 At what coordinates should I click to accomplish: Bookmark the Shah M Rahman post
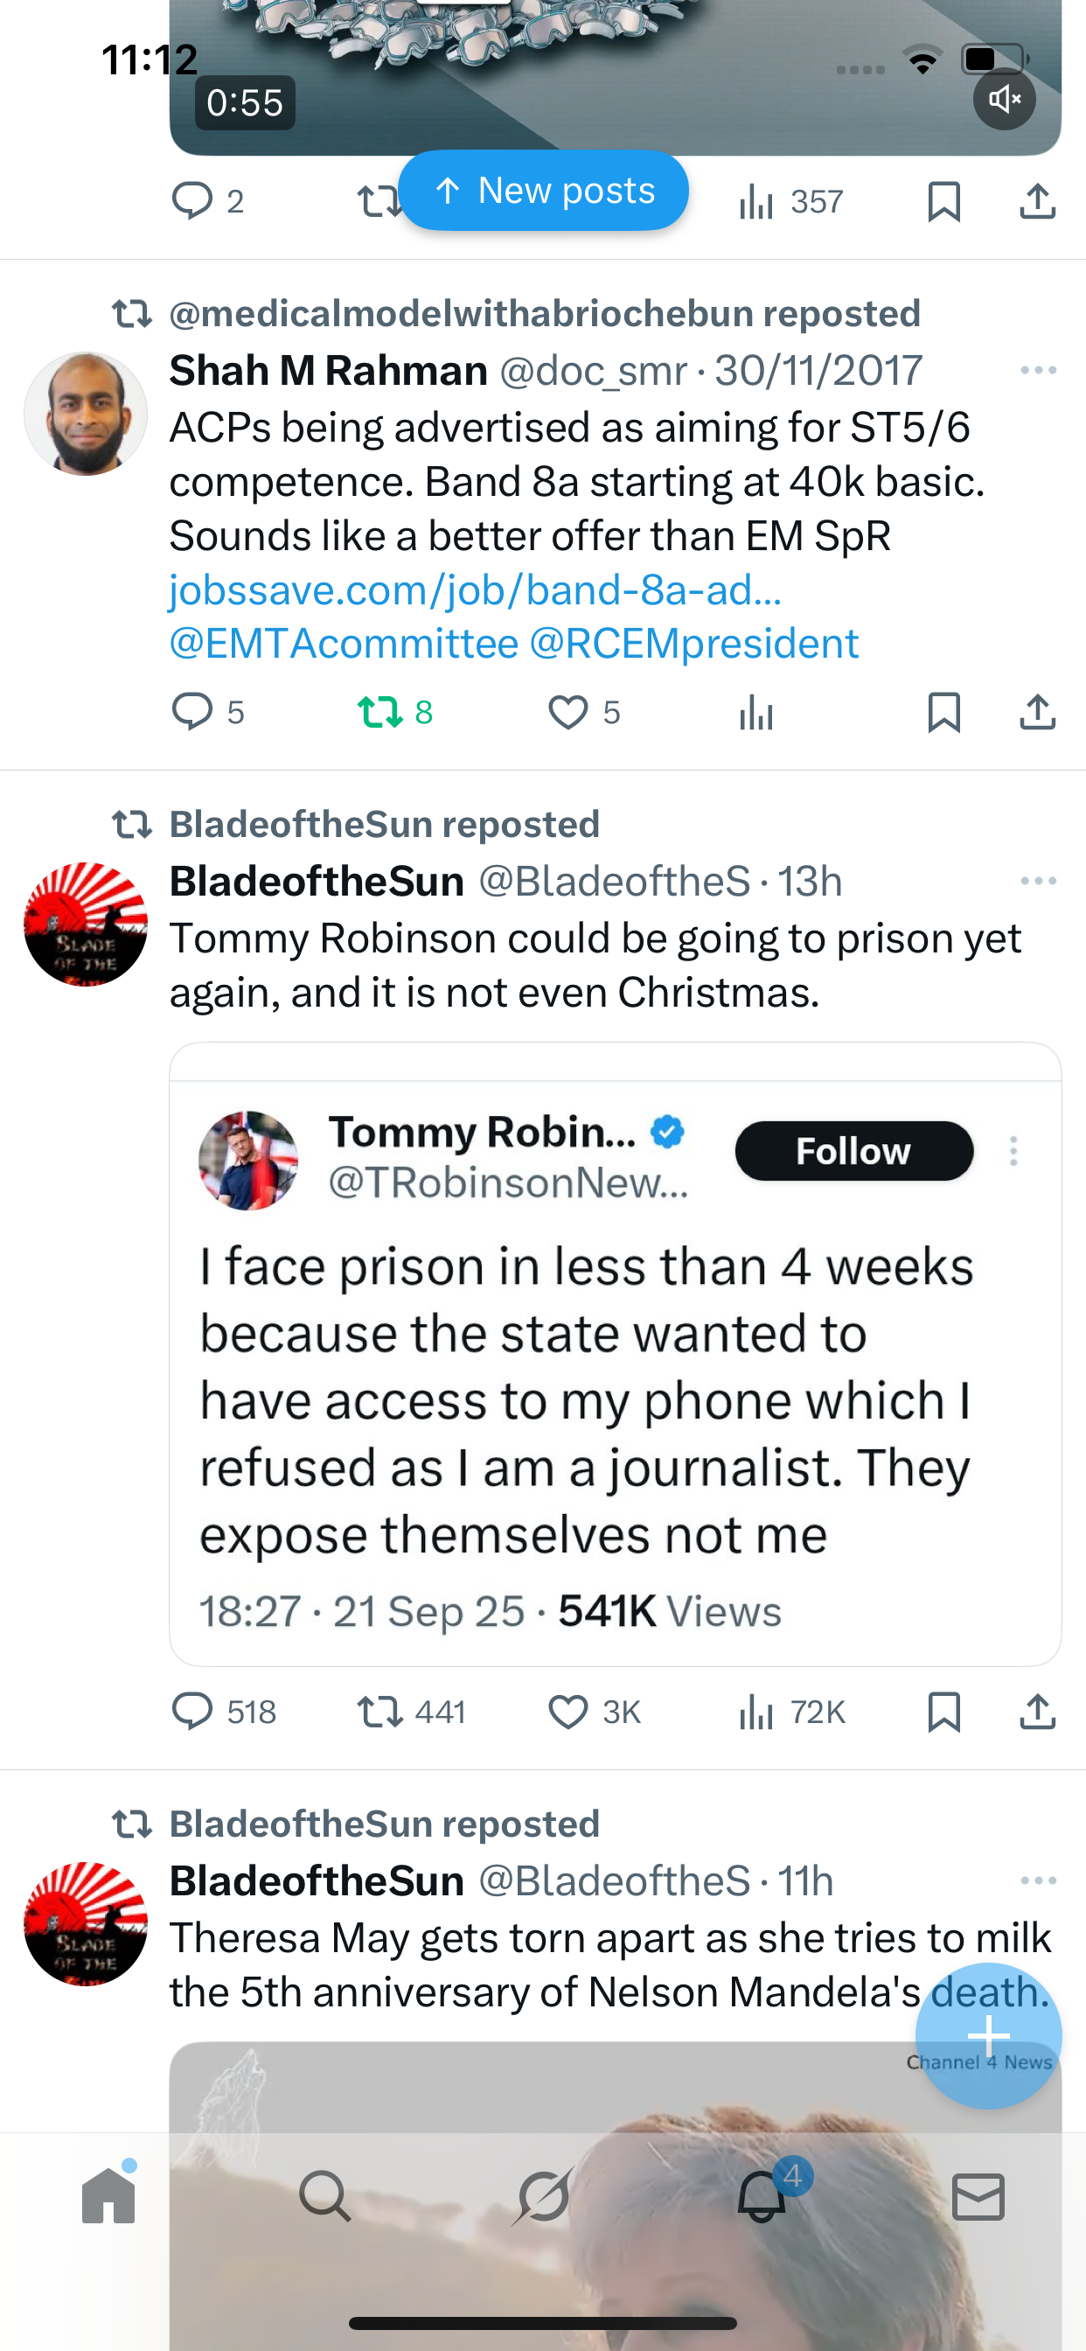tap(943, 712)
